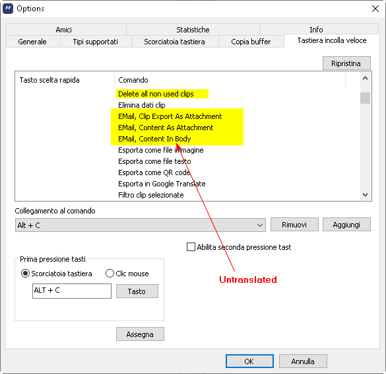
Task: Select the Scorciatoia tastiera radio button
Action: click(25, 274)
